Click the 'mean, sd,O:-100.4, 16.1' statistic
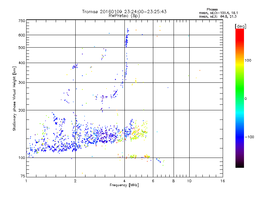Image resolution: width=262 pixels, height=197 pixels. [218, 13]
